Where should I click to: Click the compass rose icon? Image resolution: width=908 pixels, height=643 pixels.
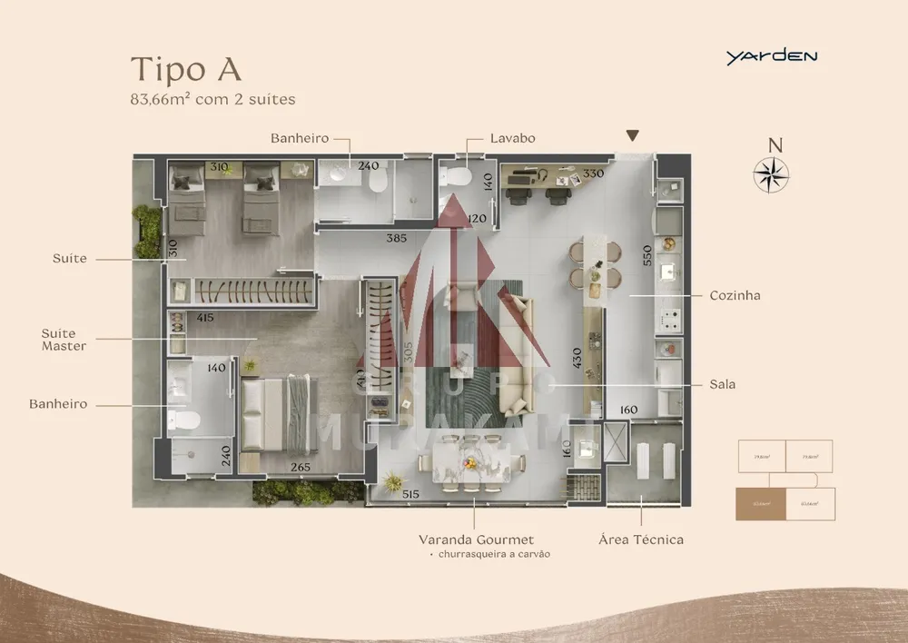771,174
